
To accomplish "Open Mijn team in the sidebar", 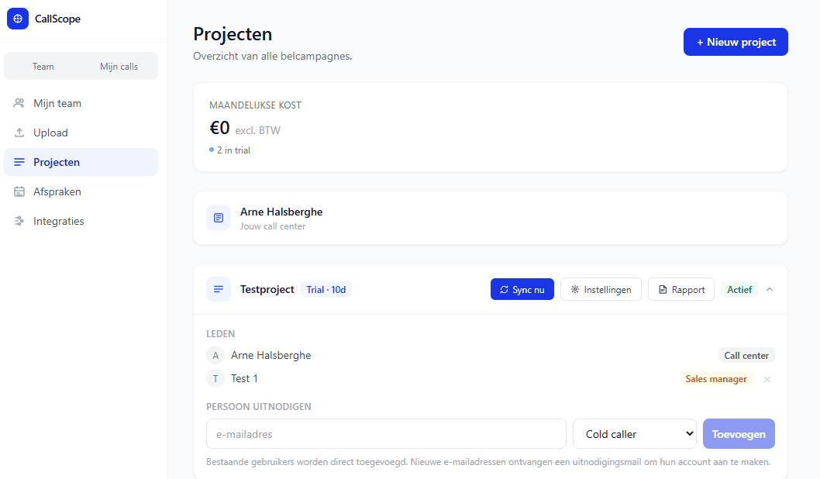I will (81, 104).
